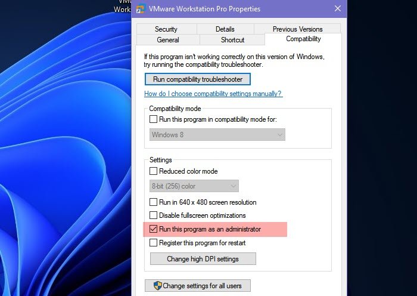
Task: Click Run compatibility troubleshooter button
Action: 198,79
